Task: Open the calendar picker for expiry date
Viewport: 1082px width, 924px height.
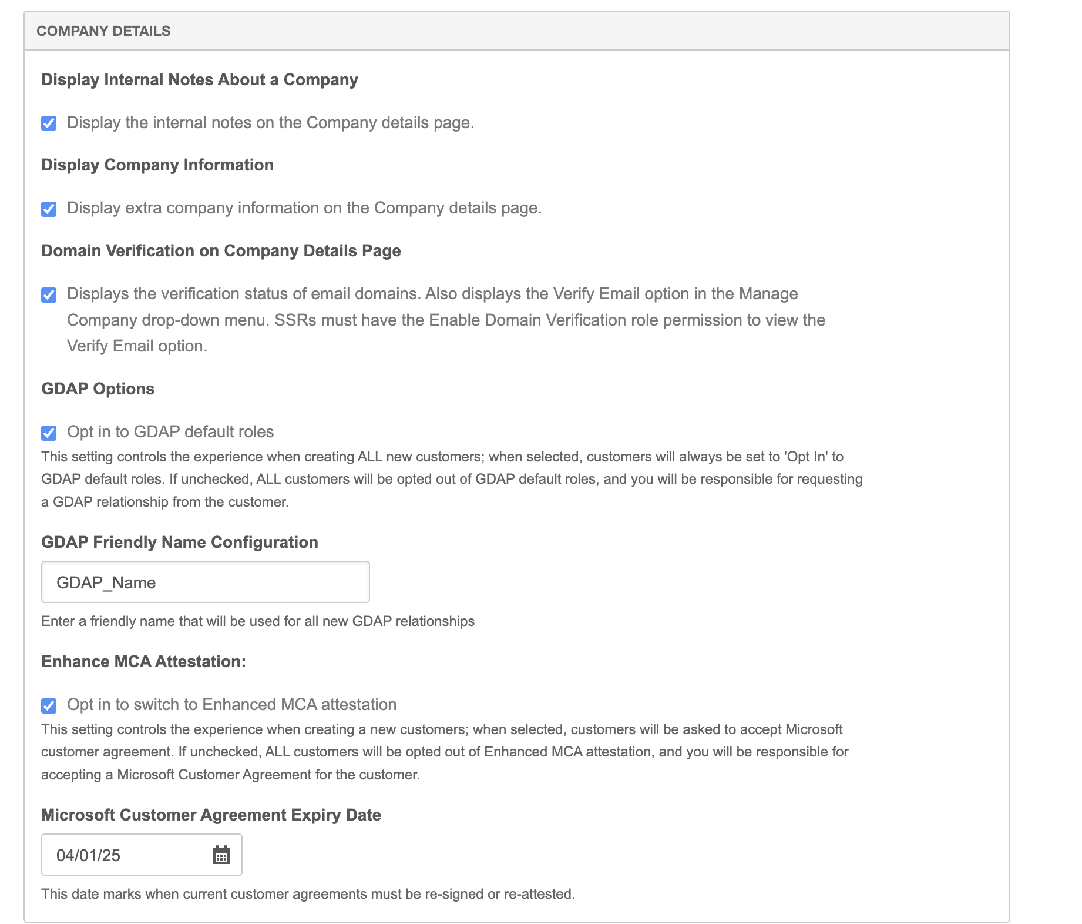Action: point(221,855)
